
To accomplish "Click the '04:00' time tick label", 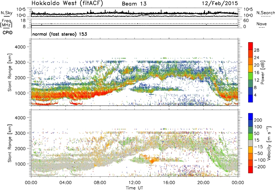I will point(65,183).
